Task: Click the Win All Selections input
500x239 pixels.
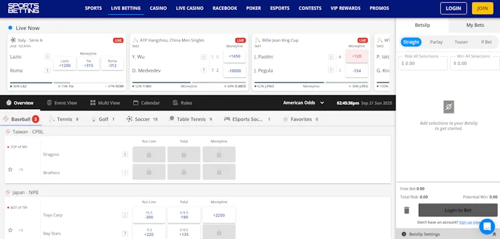Action: point(474,63)
